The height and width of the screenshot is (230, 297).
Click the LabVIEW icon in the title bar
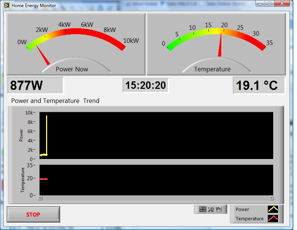click(x=7, y=5)
